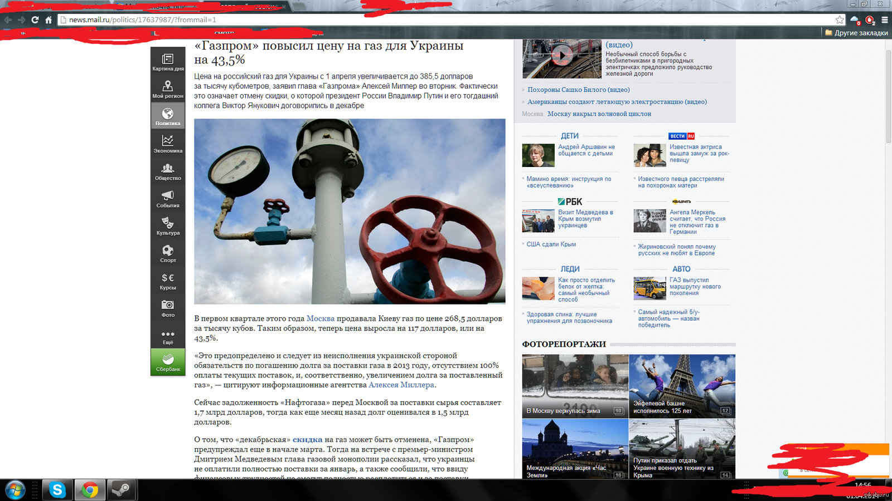Image resolution: width=892 pixels, height=501 pixels.
Task: Open the ФОТОРЕПОРТАЖИ section heading
Action: tap(564, 344)
